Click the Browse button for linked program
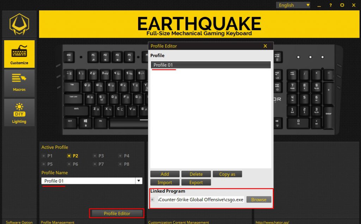The width and height of the screenshot is (361, 224). pos(258,199)
